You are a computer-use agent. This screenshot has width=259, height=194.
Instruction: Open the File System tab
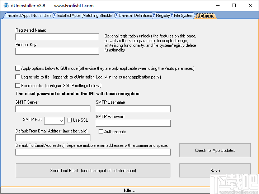click(x=183, y=15)
